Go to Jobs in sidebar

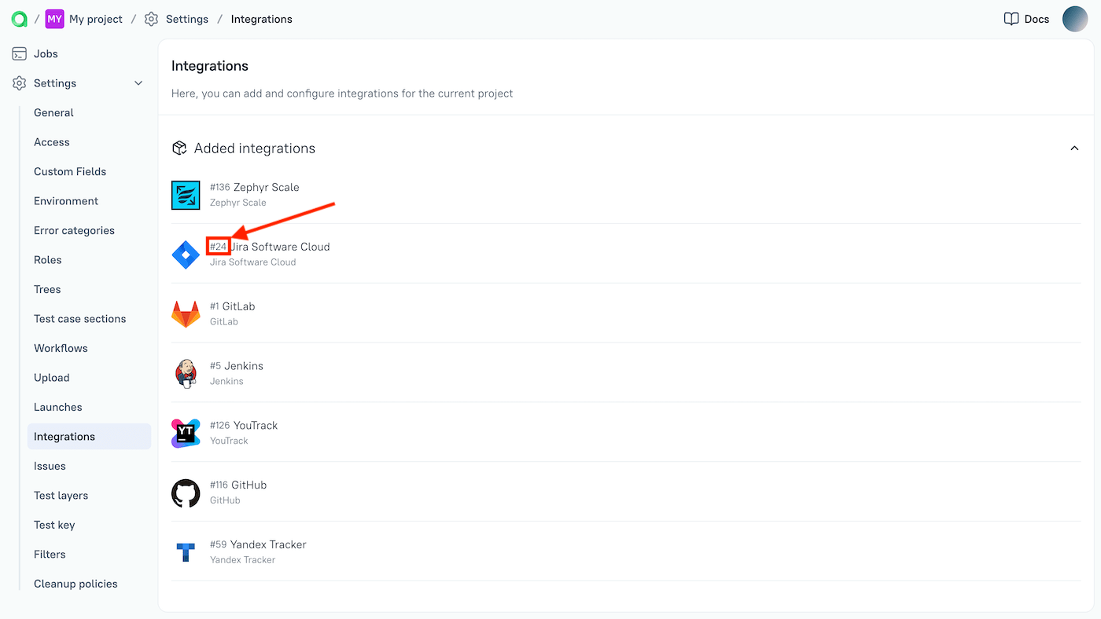pyautogui.click(x=46, y=53)
